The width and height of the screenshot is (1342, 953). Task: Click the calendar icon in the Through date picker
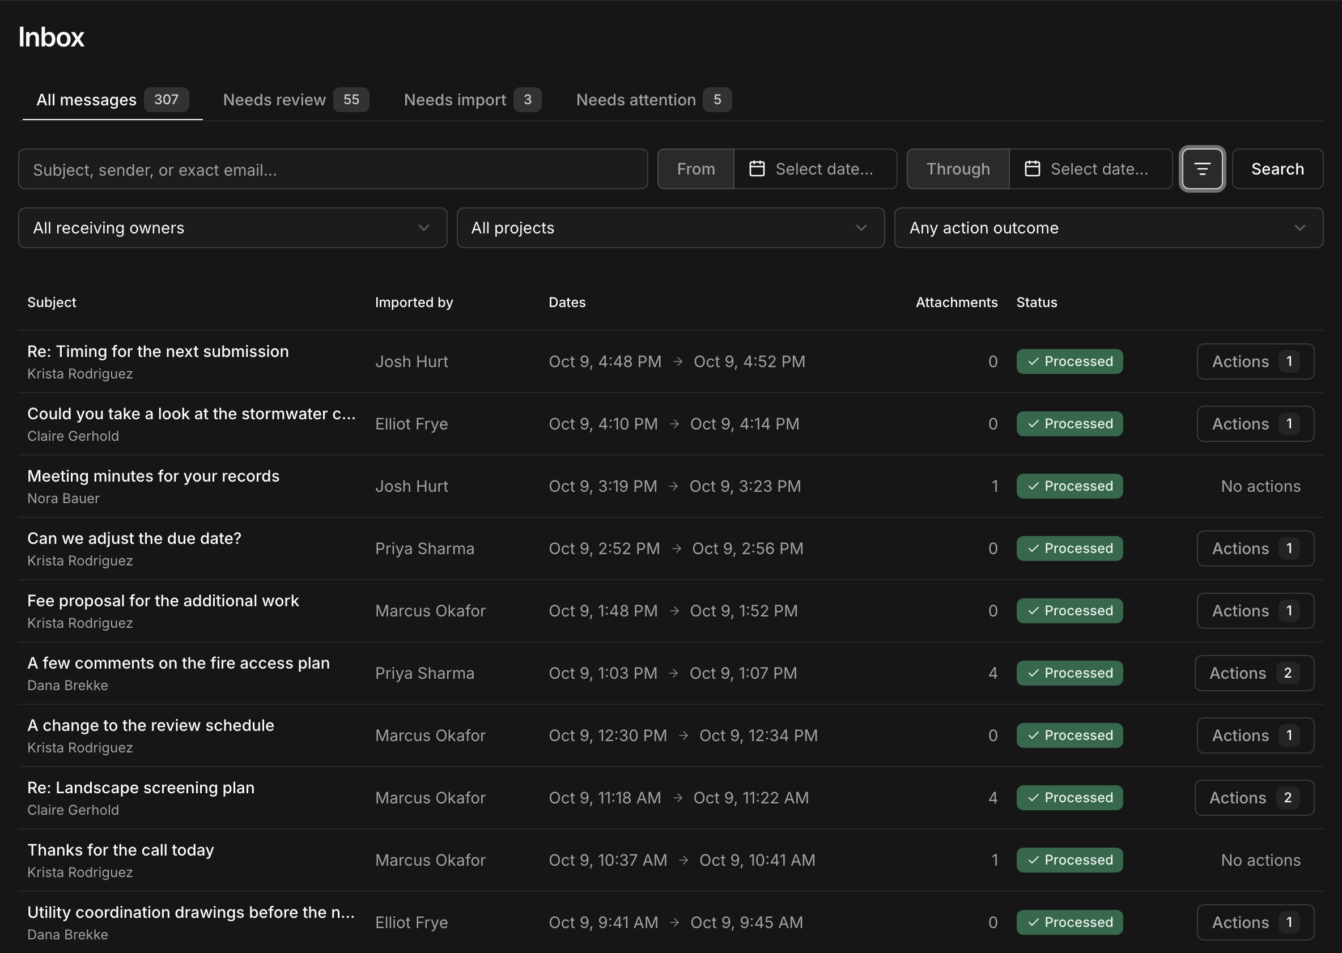tap(1032, 169)
